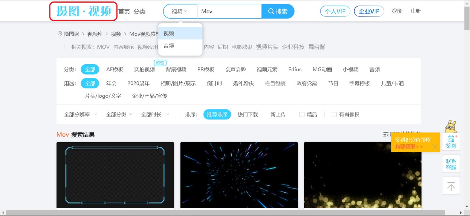470x216 pixels.
Task: Select 音频 from the open dropdown
Action: point(169,46)
